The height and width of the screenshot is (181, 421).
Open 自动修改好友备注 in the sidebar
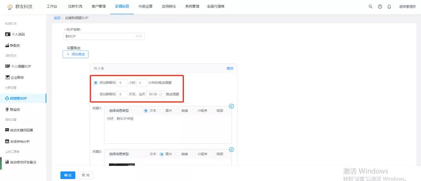(x=23, y=162)
